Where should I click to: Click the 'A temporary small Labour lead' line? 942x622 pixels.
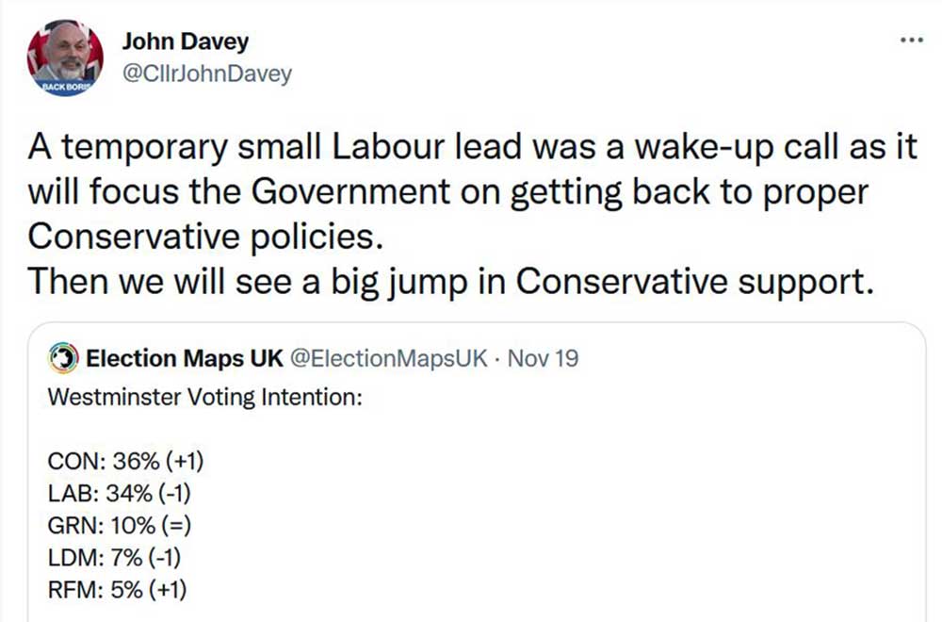(x=471, y=148)
